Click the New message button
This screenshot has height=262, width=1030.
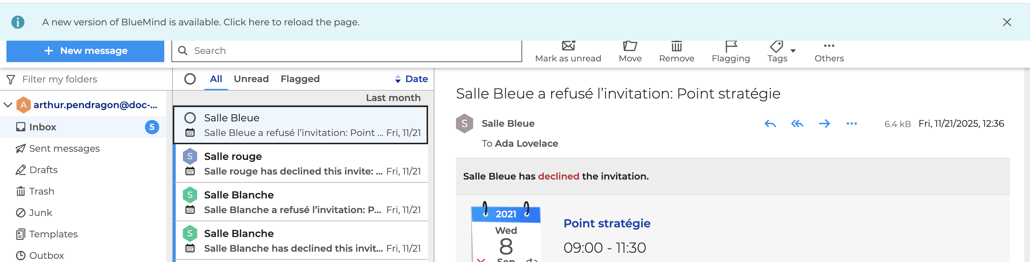85,51
